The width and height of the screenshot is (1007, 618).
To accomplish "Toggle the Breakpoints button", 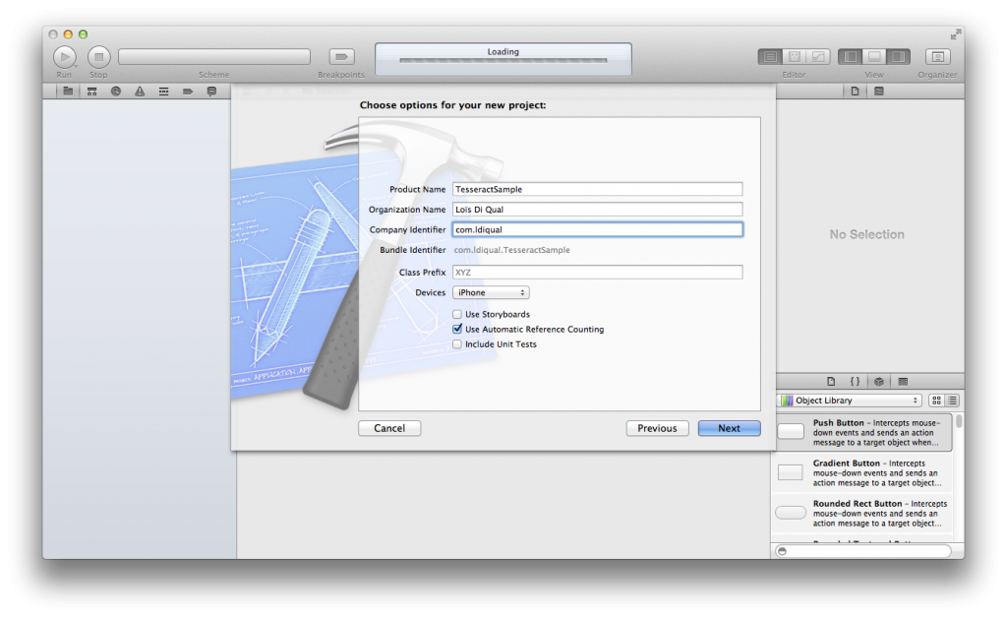I will [341, 57].
